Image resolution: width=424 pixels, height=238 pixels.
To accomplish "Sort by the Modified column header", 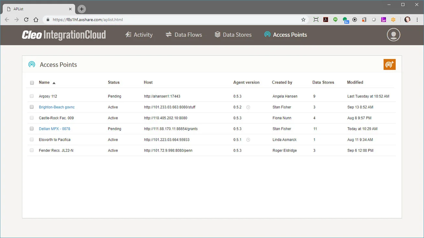I will [355, 82].
